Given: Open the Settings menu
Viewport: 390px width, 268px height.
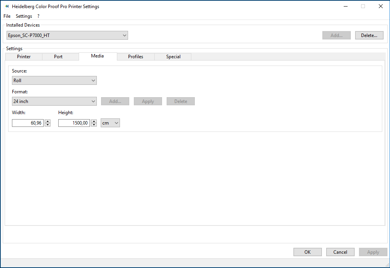Looking at the screenshot, I should 24,16.
